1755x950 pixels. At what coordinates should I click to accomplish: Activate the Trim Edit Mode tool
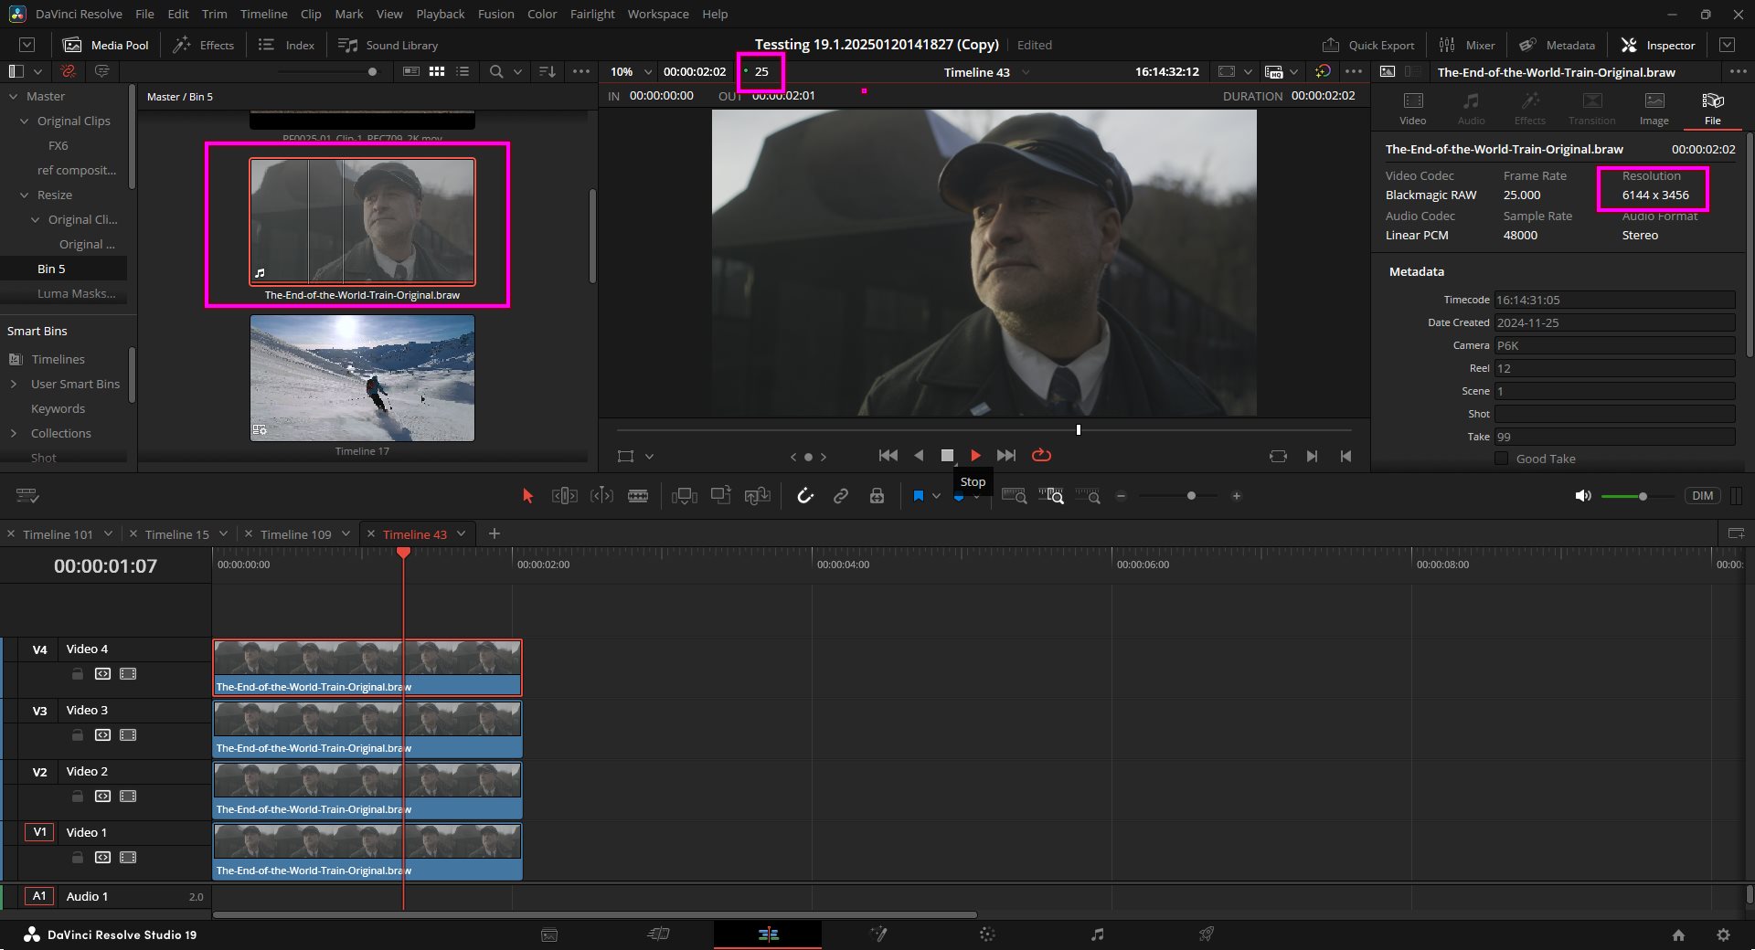(564, 496)
